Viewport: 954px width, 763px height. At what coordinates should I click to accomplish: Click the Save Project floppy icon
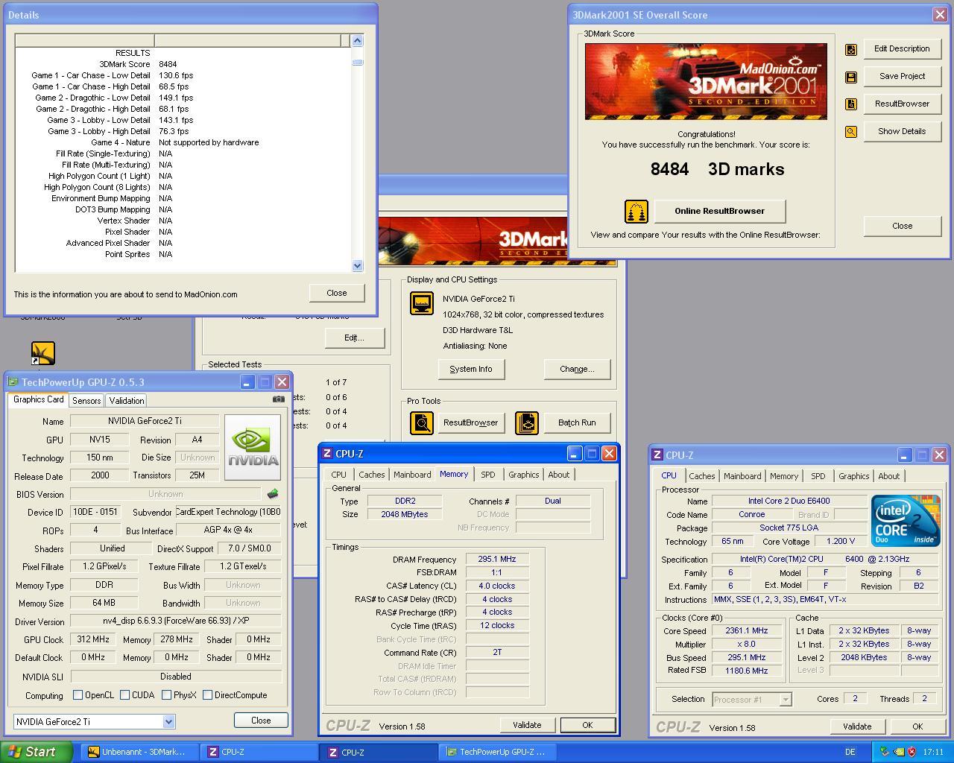[850, 77]
